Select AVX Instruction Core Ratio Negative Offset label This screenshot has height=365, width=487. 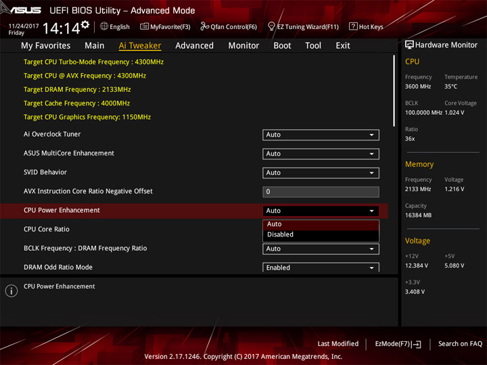coord(88,191)
